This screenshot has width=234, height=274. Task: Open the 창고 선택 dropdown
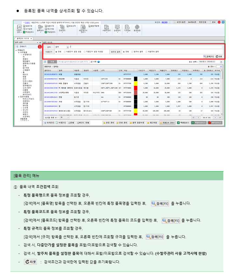pyautogui.click(x=221, y=62)
